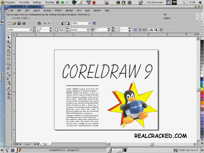This screenshot has width=204, height=153.
Task: Open the Outline pen tool flyout
Action: pyautogui.click(x=8, y=93)
